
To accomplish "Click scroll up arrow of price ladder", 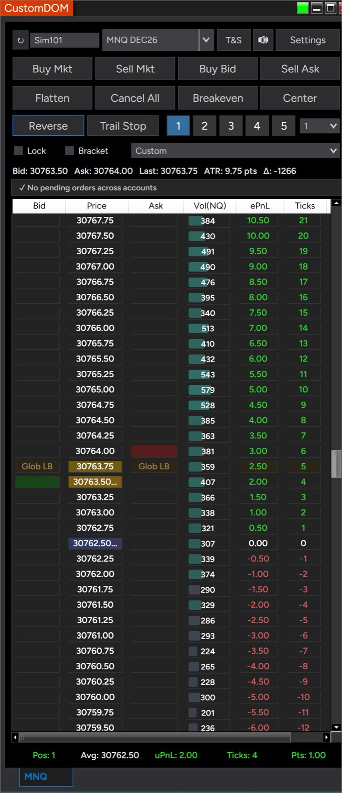I will [336, 203].
